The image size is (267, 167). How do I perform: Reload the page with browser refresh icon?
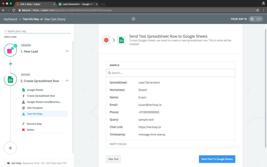point(14,10)
